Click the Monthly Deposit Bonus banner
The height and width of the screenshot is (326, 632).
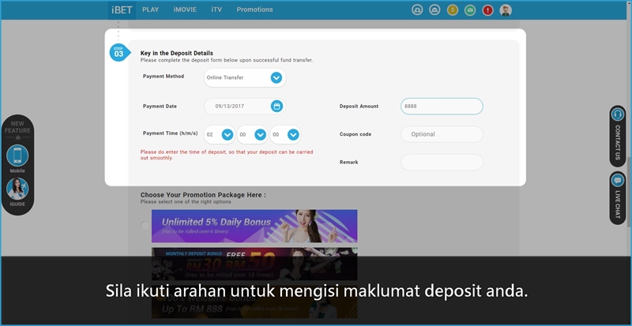(254, 264)
